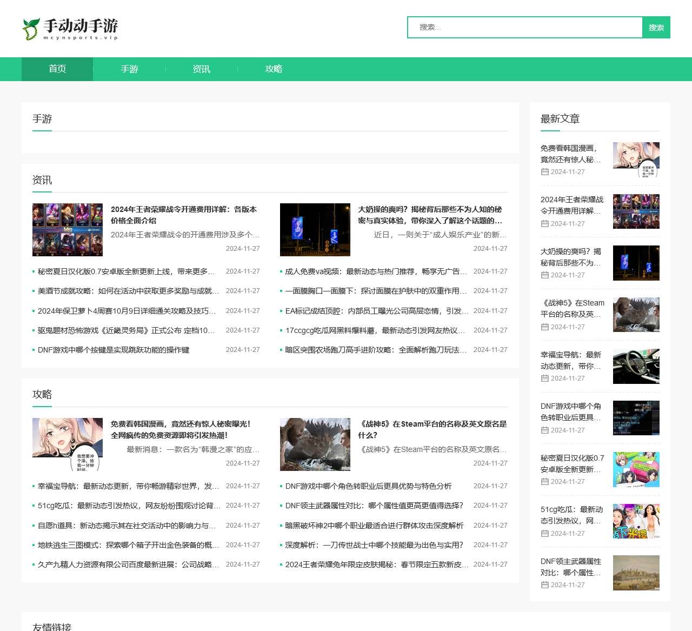This screenshot has height=631, width=692.
Task: Open the 资讯 section heading
Action: [42, 180]
